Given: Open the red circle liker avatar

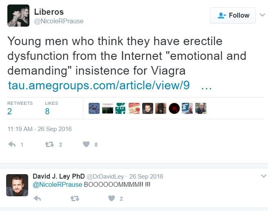Looking at the screenshot, I should [174, 108].
